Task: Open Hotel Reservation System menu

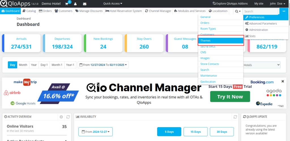Action: tap(124, 11)
